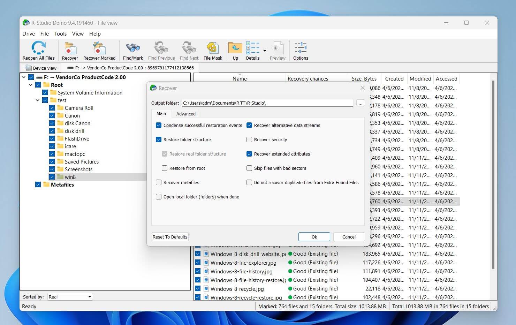
Task: Uncheck Condense successful restoration events
Action: point(159,125)
